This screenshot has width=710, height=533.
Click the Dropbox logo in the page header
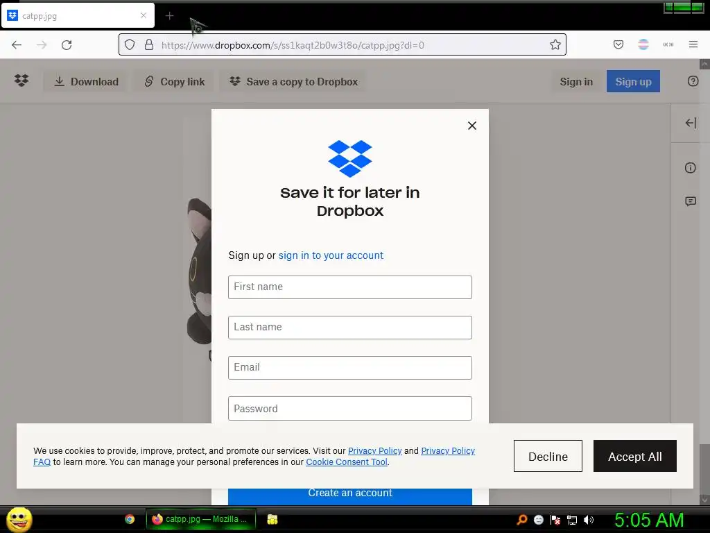pos(21,81)
